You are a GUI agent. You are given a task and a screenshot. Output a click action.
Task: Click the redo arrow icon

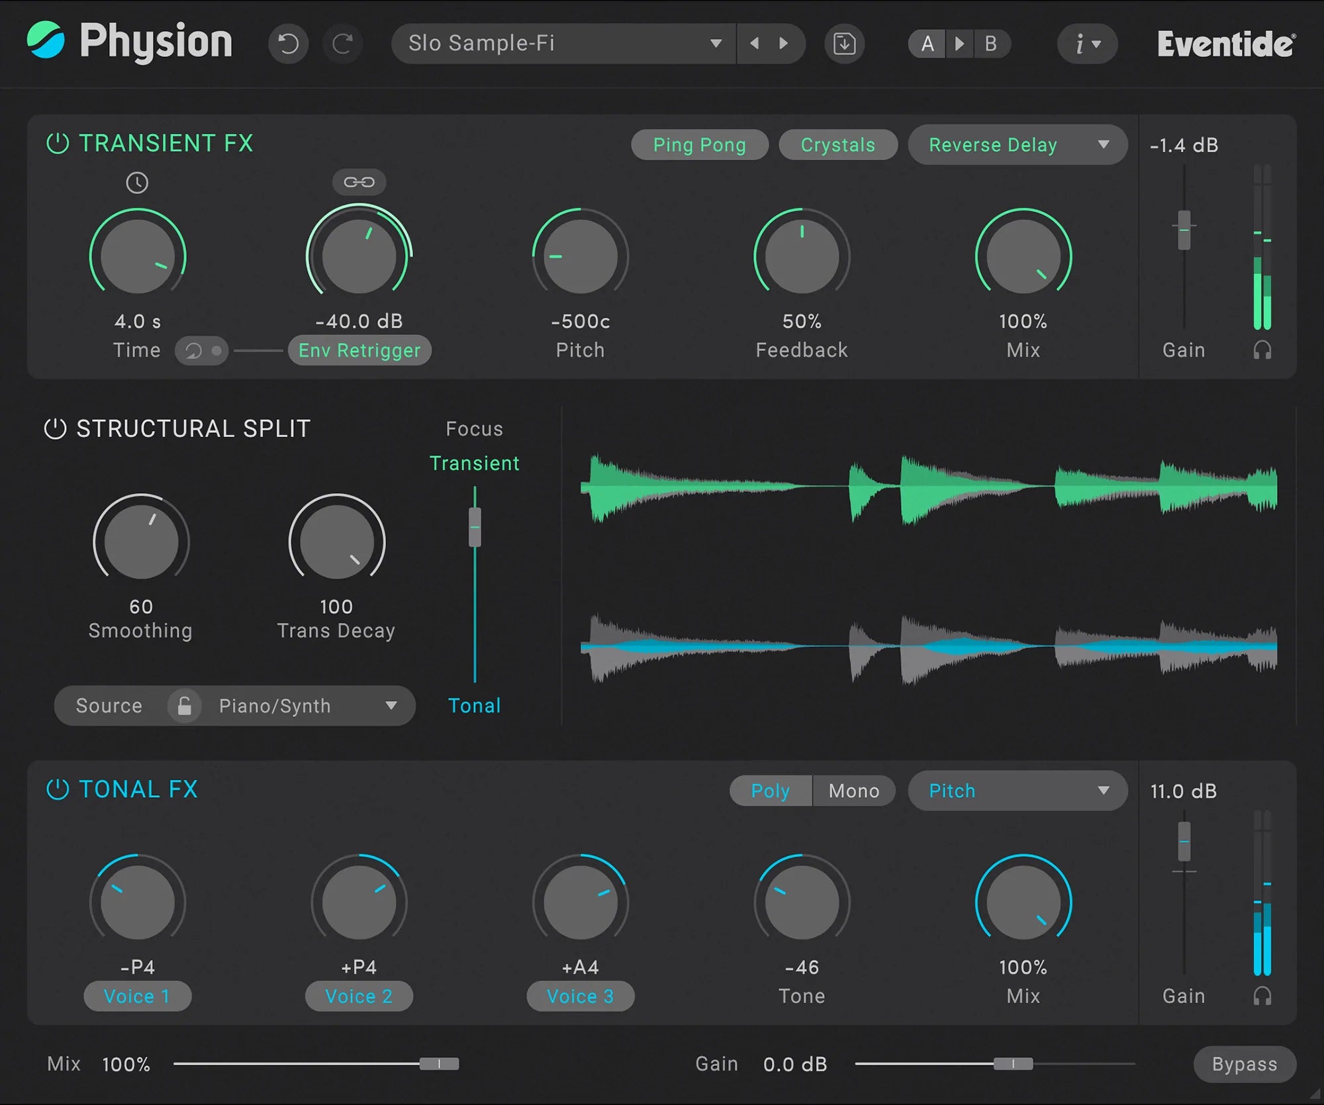coord(342,44)
